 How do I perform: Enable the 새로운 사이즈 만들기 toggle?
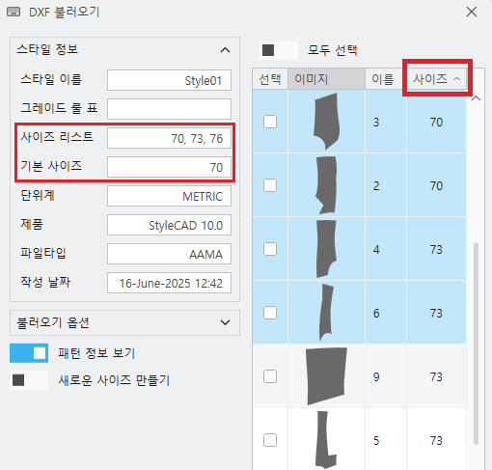pos(29,380)
